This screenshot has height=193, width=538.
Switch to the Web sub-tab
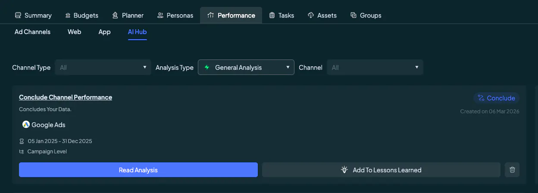tap(75, 32)
